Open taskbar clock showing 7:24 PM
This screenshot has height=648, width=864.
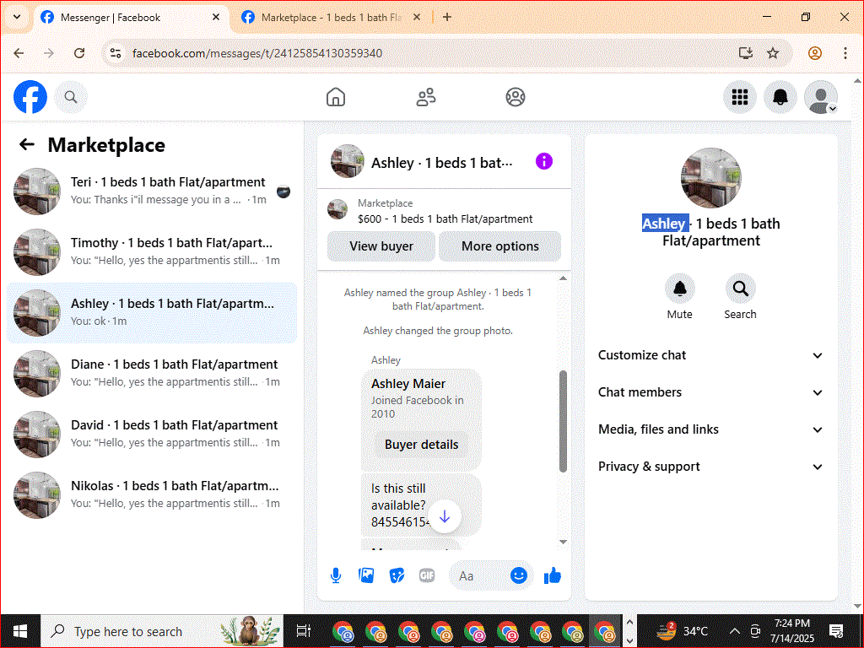click(791, 631)
